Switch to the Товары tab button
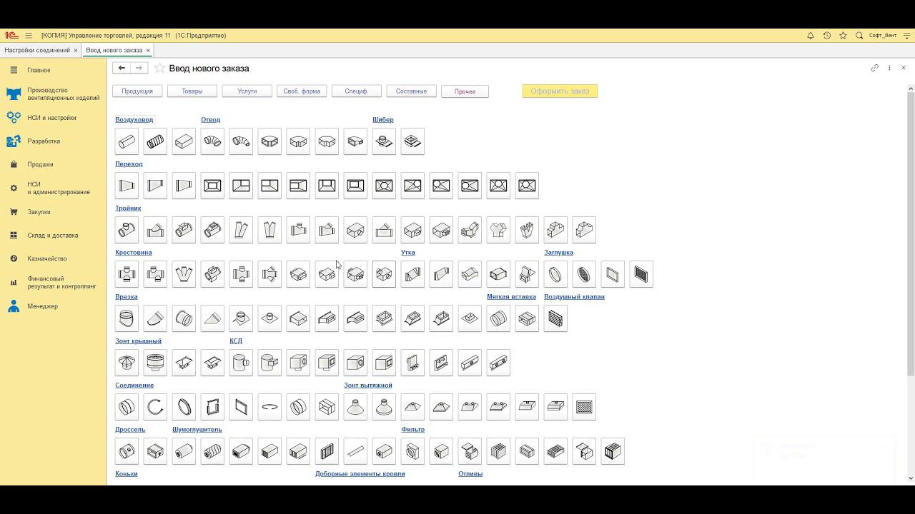The height and width of the screenshot is (514, 915). coord(192,91)
